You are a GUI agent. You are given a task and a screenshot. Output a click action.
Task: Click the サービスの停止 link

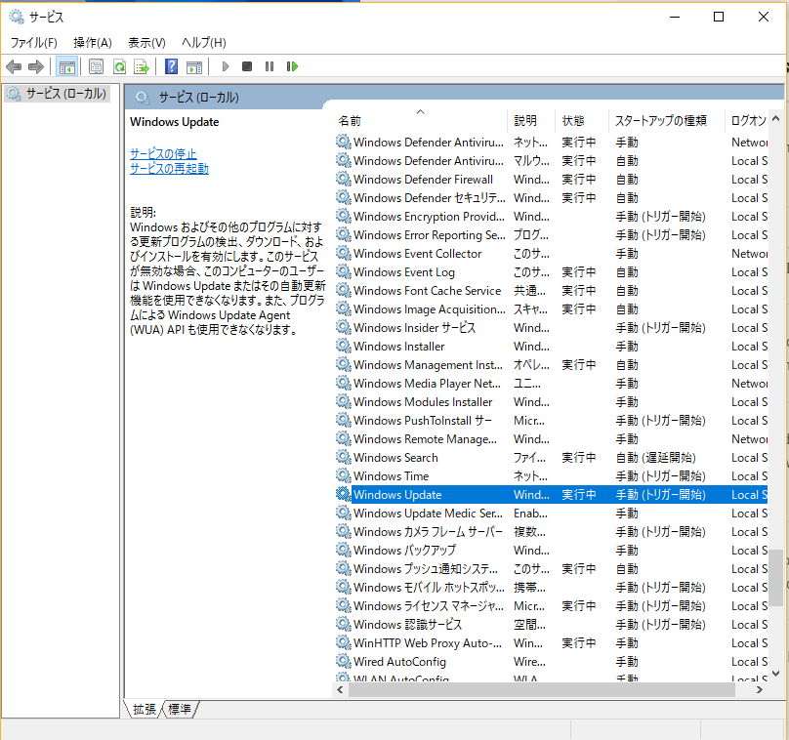click(x=163, y=154)
